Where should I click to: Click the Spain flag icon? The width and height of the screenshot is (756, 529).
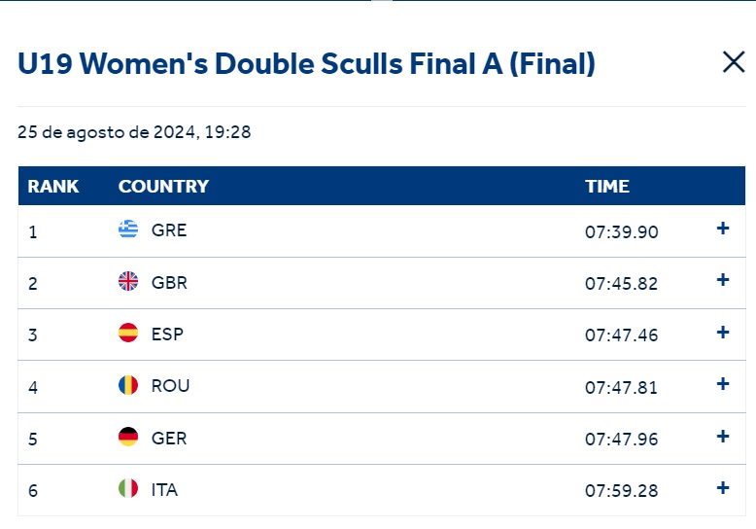pos(128,334)
